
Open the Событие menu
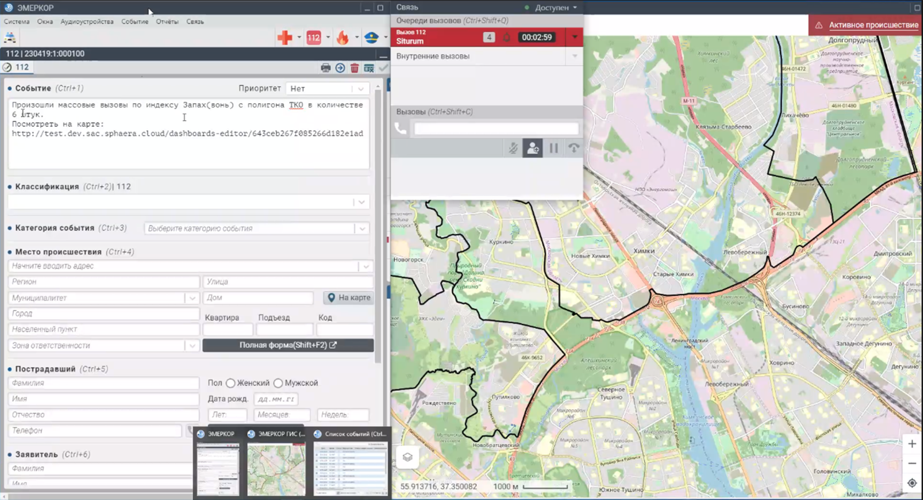[135, 21]
